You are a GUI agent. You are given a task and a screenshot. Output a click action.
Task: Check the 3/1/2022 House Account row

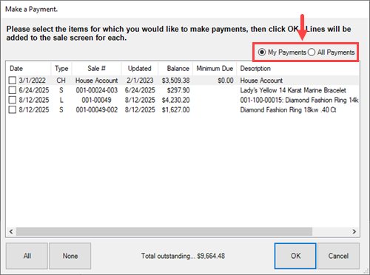13,81
